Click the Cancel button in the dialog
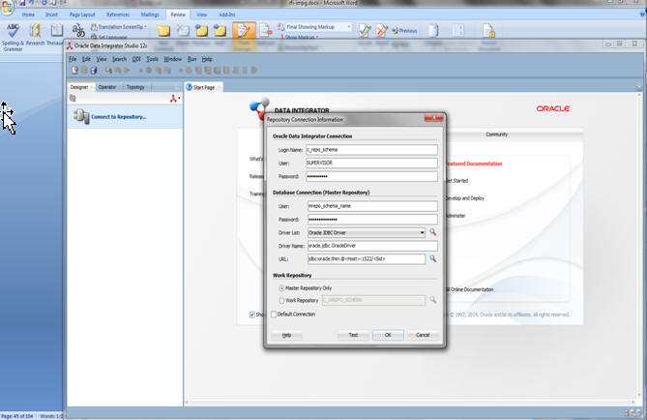This screenshot has height=420, width=647. pos(423,335)
